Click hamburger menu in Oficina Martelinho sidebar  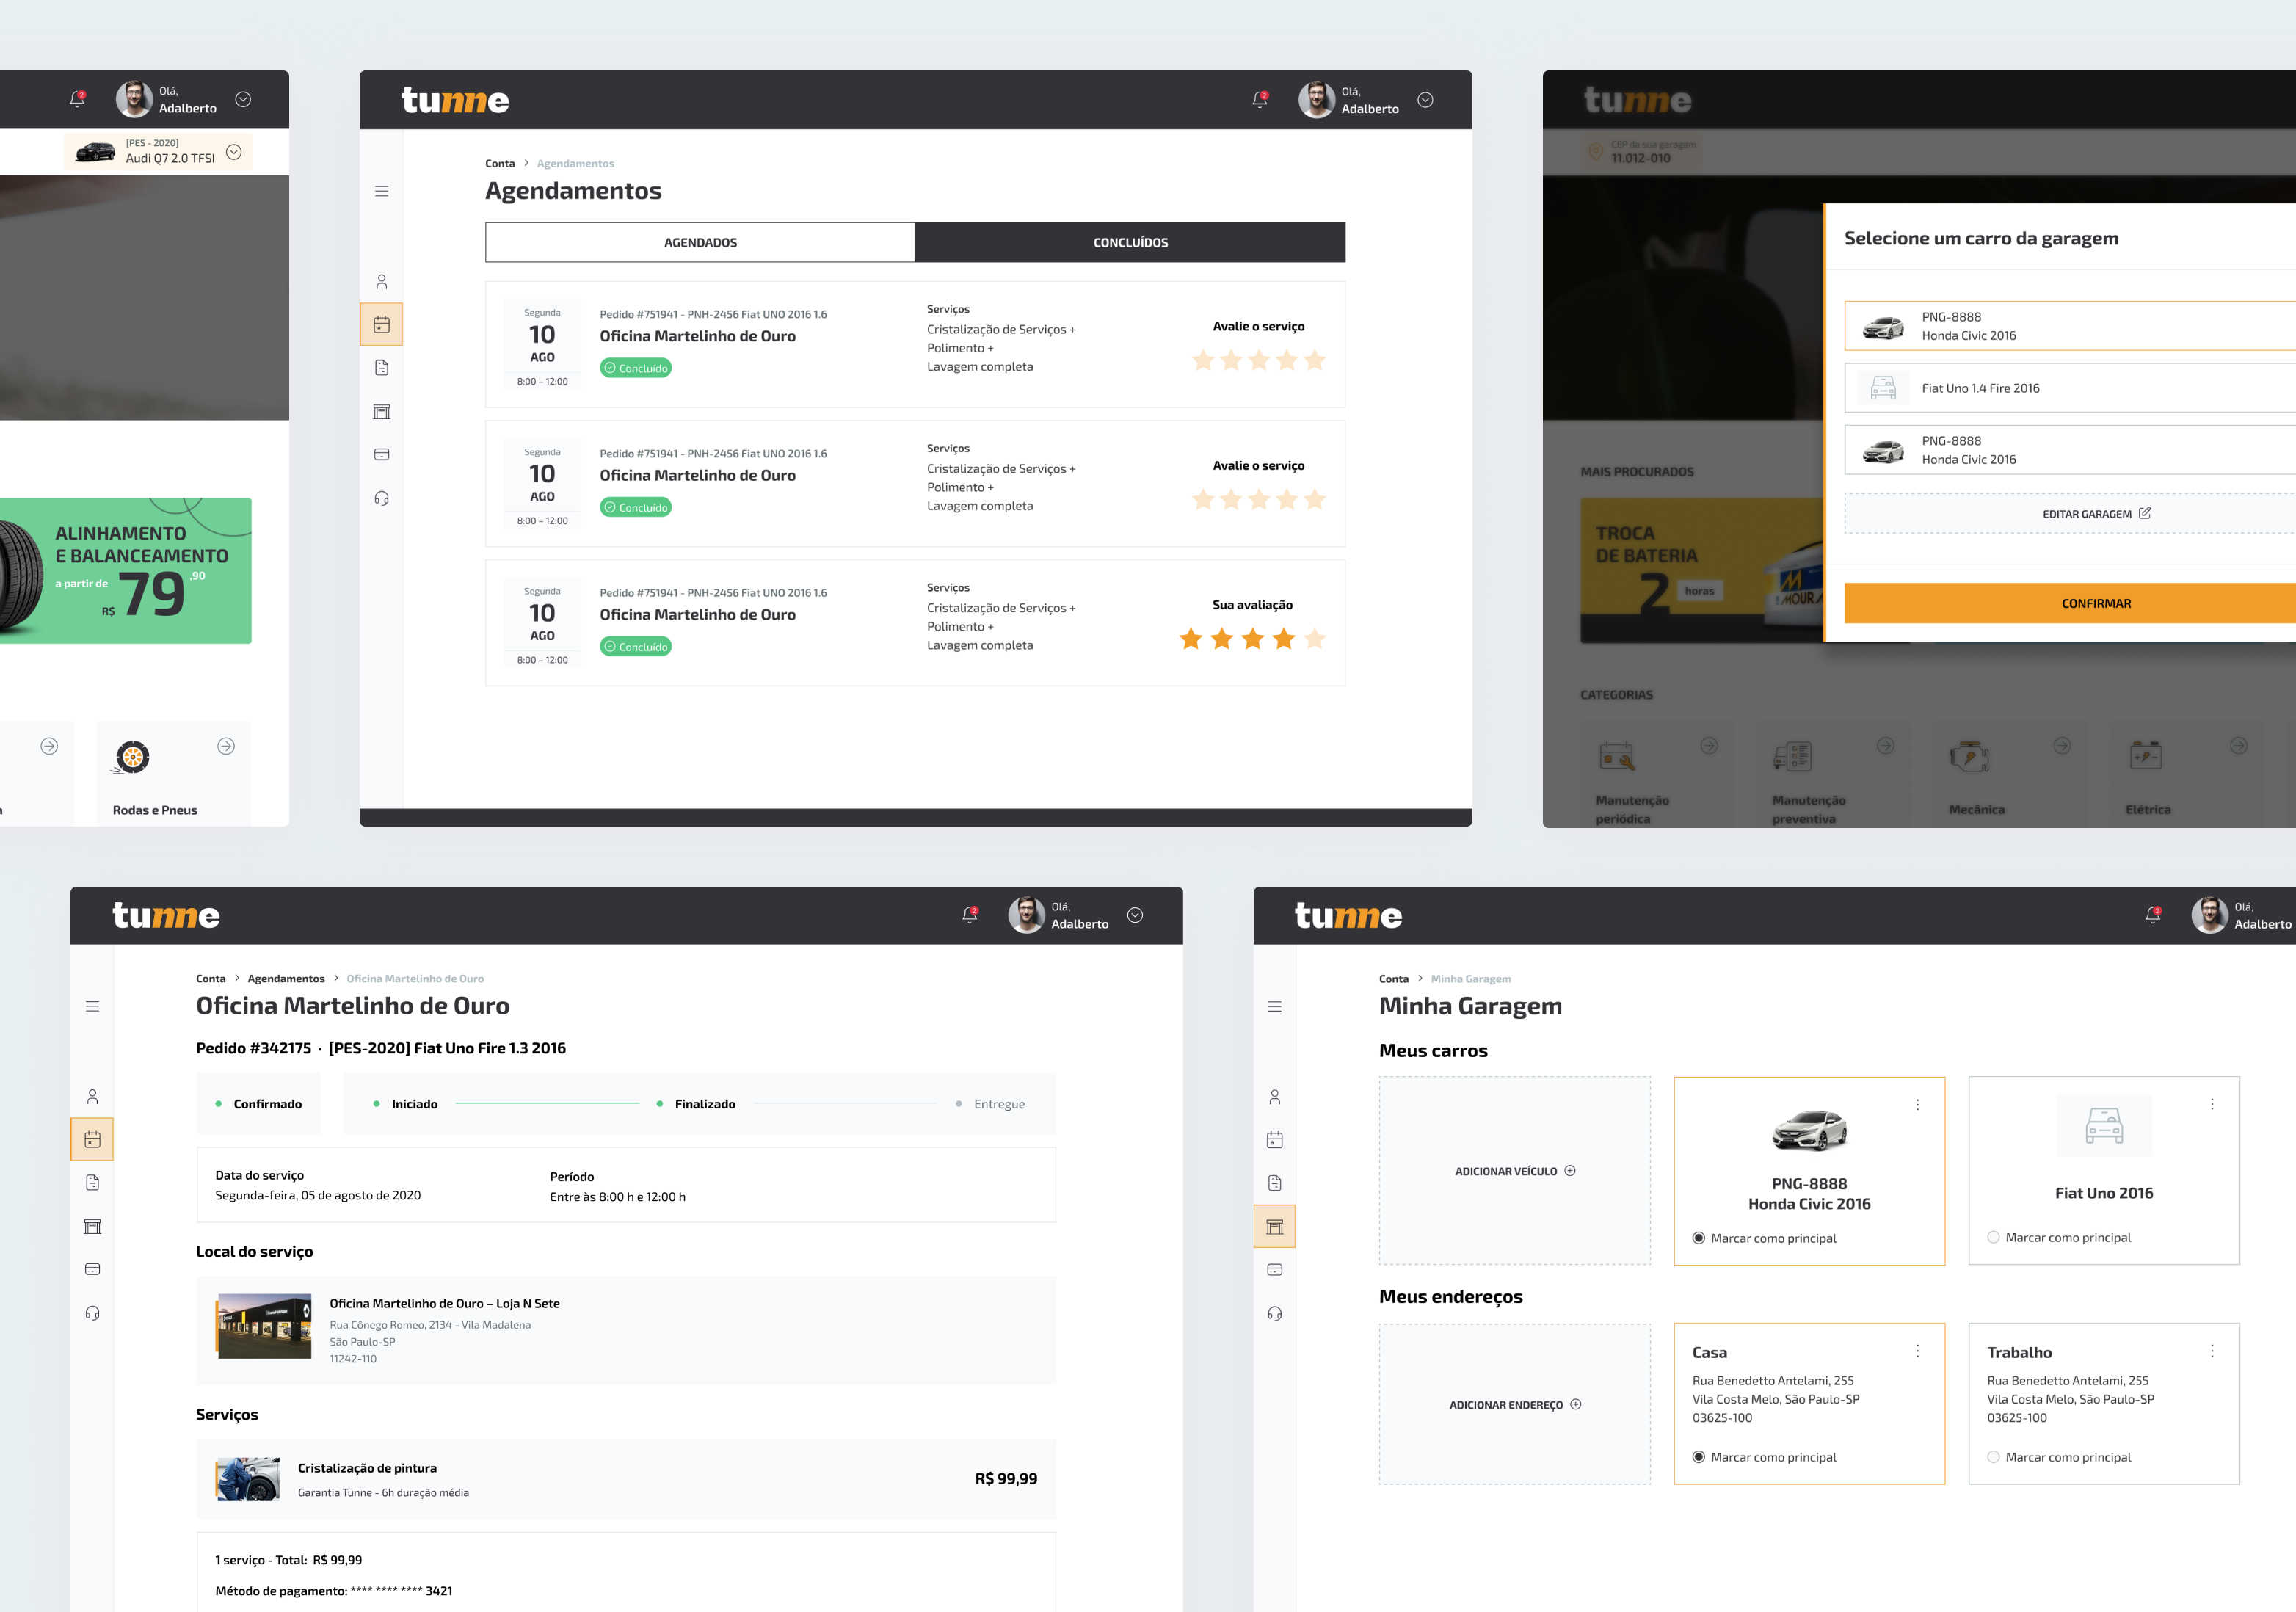[x=92, y=1006]
